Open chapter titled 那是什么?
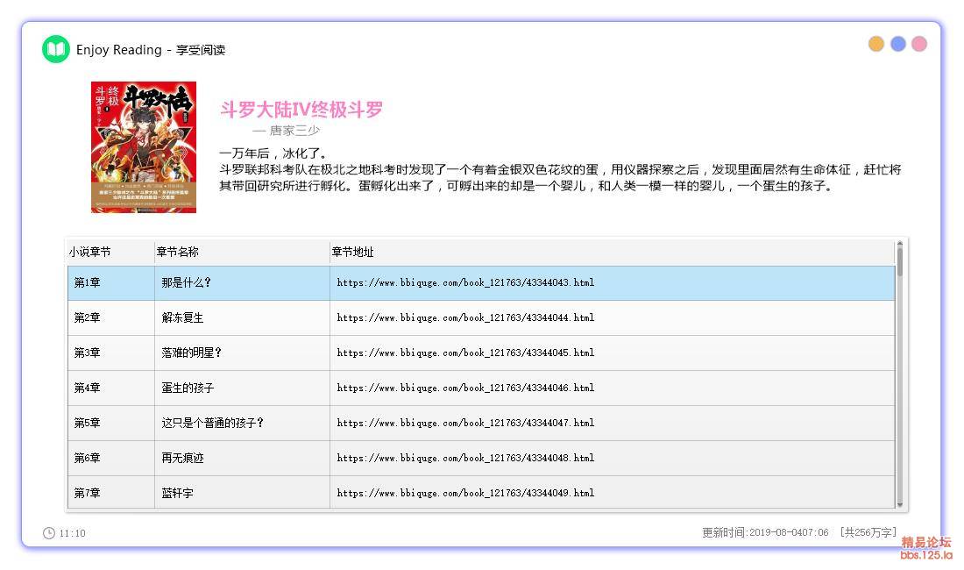 (x=187, y=283)
